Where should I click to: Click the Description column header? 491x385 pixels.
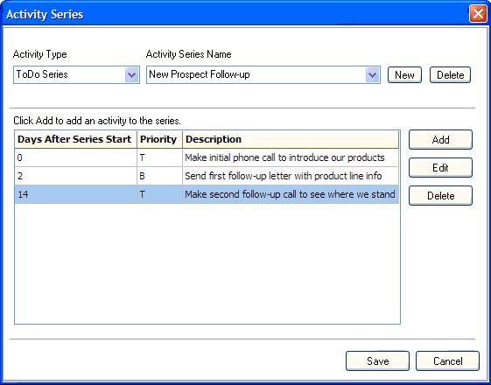[x=291, y=139]
